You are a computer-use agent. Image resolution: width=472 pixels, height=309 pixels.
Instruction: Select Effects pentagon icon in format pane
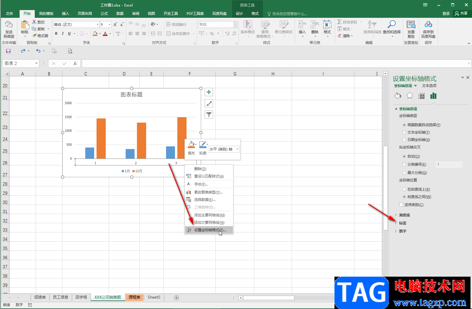(410, 96)
